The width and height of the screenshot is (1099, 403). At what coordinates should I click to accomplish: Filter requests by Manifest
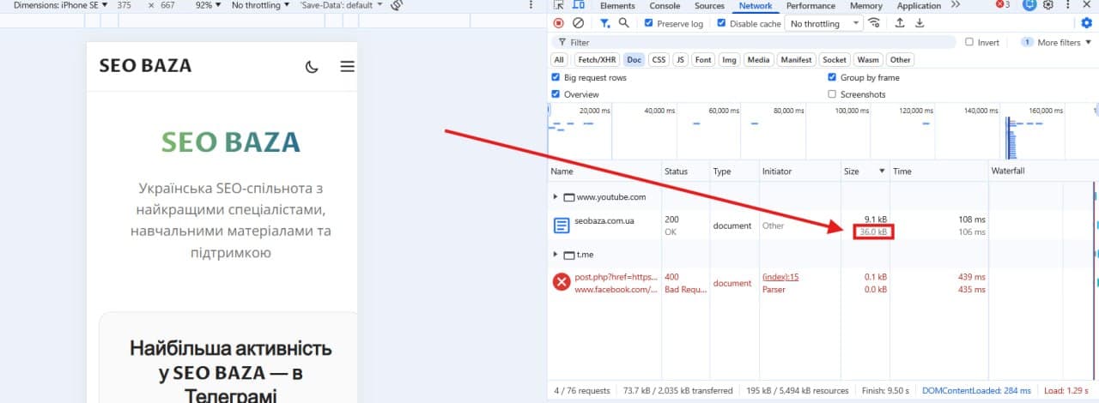(x=796, y=60)
